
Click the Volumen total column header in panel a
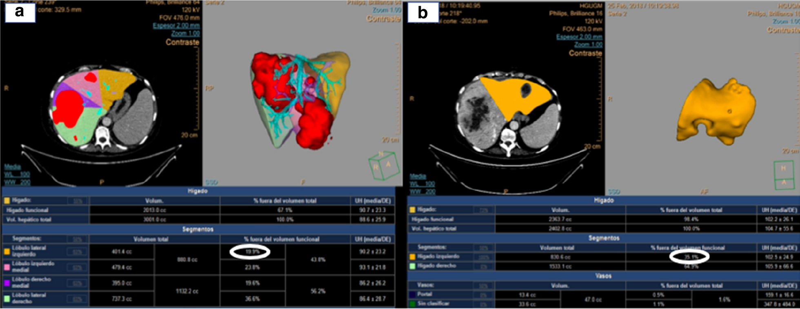[x=151, y=239]
